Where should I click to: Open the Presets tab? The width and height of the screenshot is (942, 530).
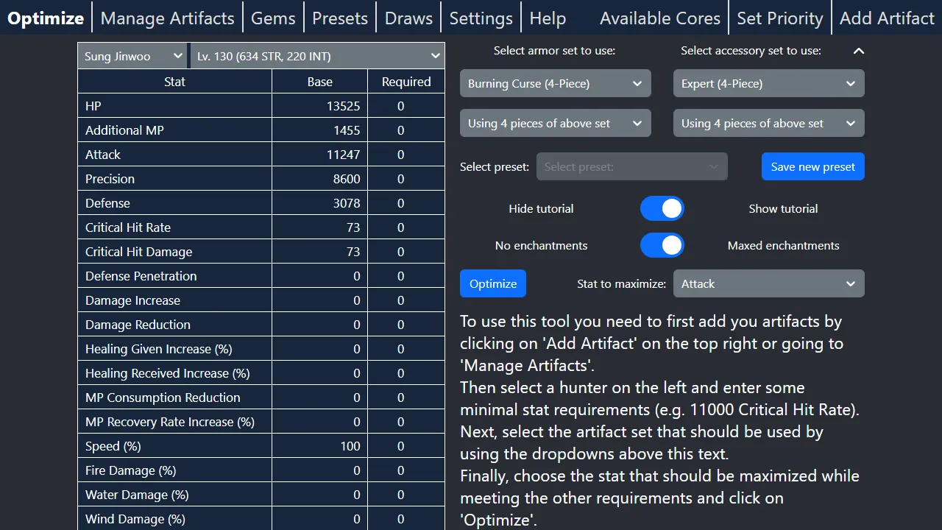click(339, 17)
